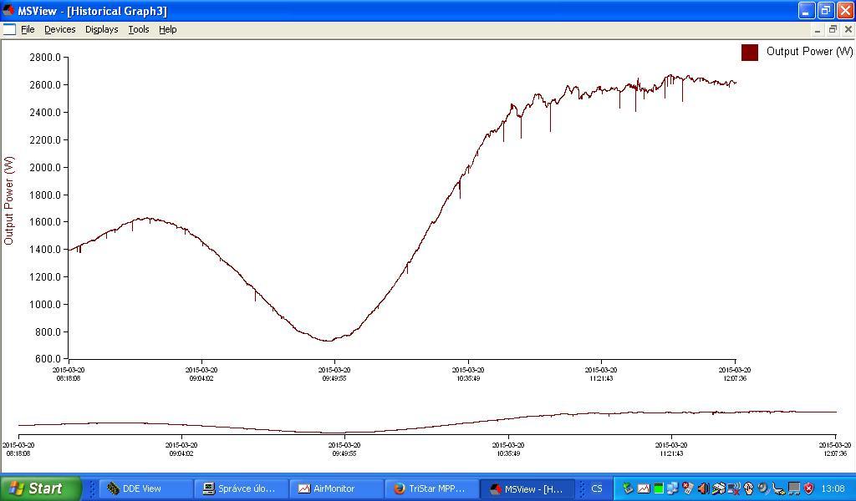Open the Tools menu
The height and width of the screenshot is (501, 856).
coord(138,29)
